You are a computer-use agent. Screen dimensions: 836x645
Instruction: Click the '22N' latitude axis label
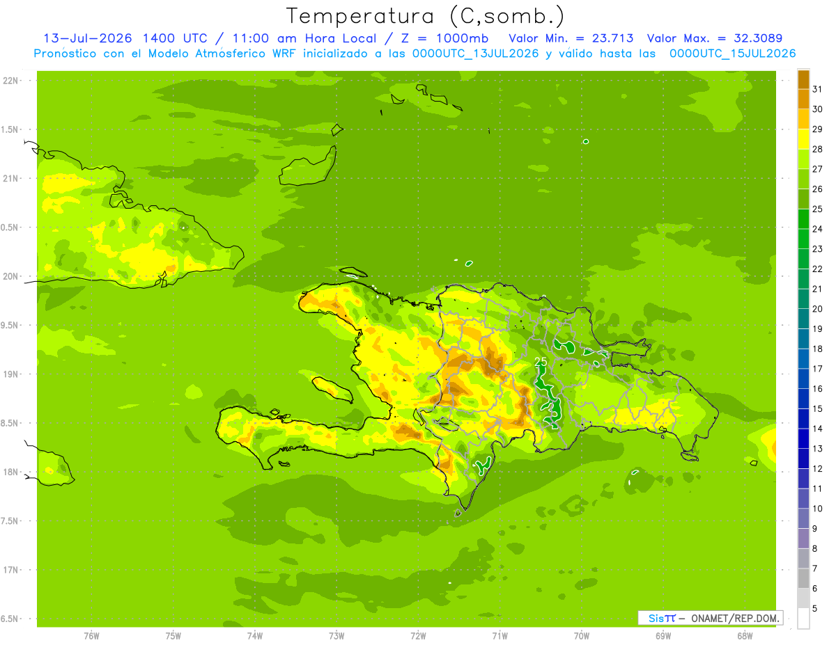coord(10,81)
